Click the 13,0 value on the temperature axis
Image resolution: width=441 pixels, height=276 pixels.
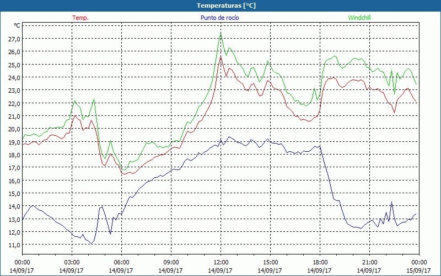click(14, 219)
